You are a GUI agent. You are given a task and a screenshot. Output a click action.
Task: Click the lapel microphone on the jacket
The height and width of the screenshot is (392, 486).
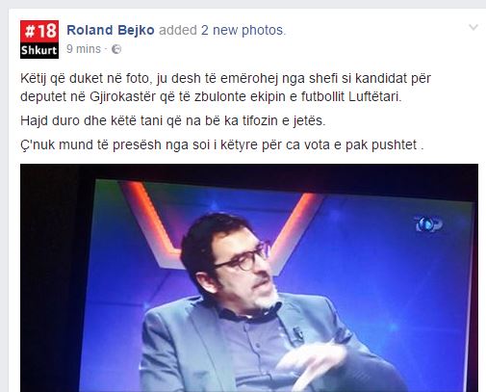[x=298, y=334]
